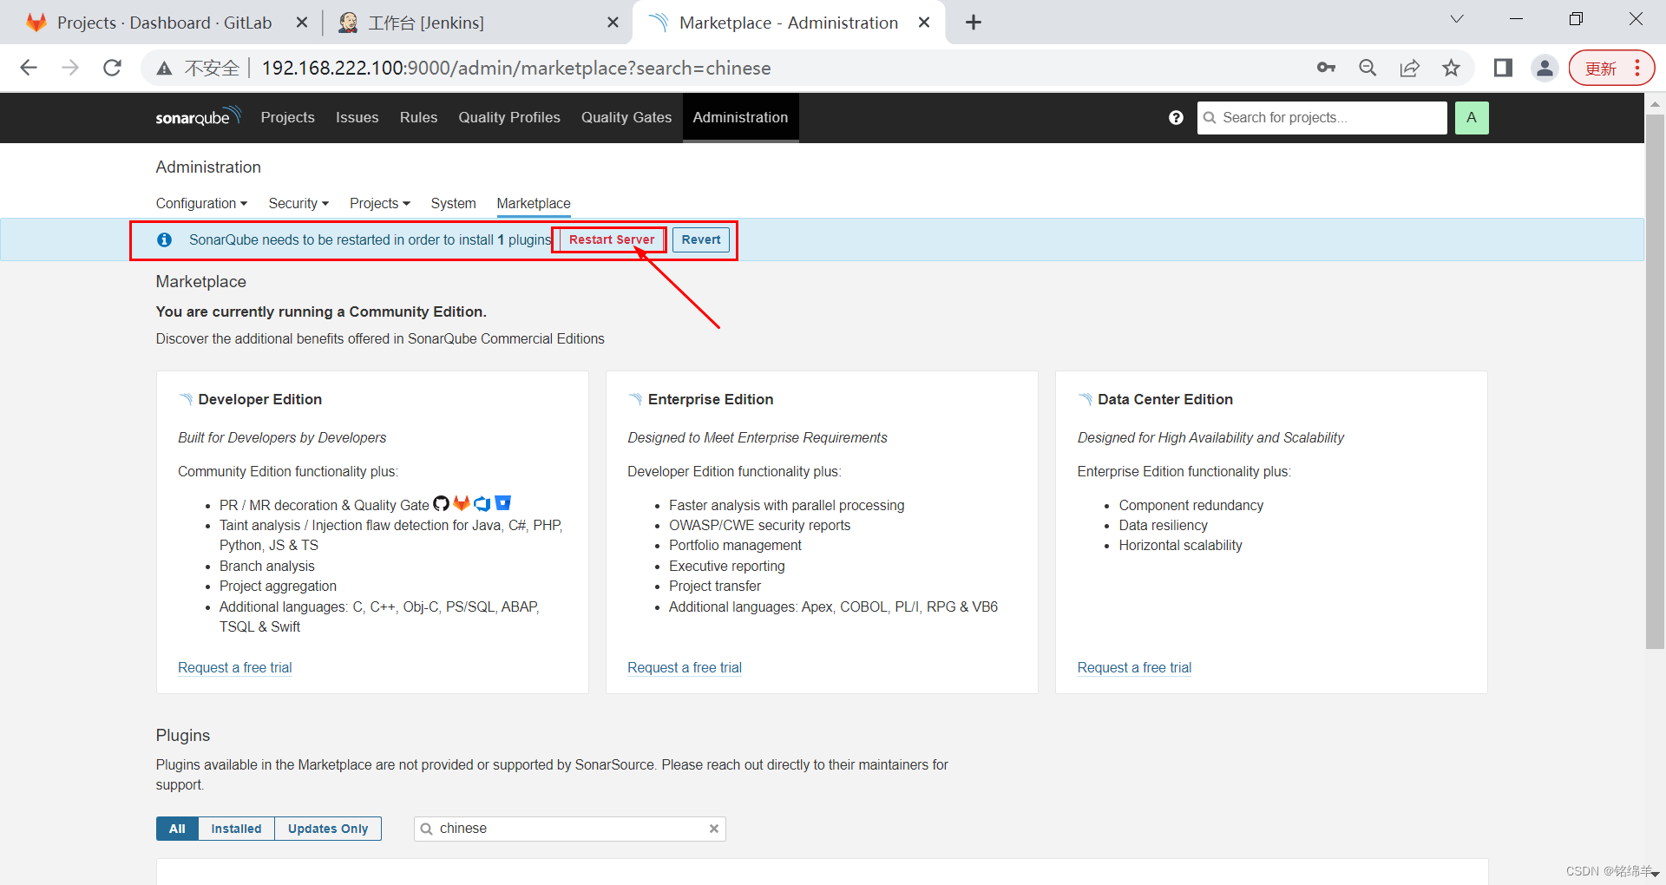Click the browser forward arrow
Viewport: 1666px width, 885px height.
pos(70,68)
